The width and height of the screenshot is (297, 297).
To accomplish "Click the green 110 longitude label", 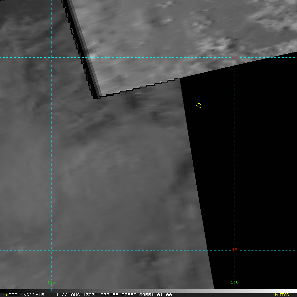I will click(234, 282).
